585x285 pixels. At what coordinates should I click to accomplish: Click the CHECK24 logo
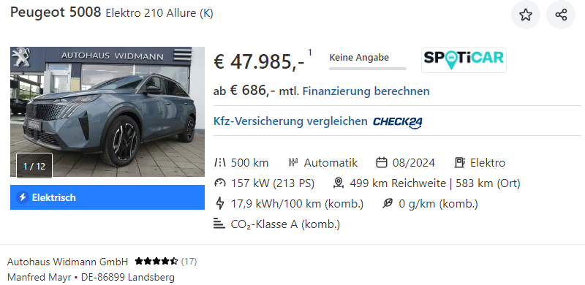click(x=398, y=122)
